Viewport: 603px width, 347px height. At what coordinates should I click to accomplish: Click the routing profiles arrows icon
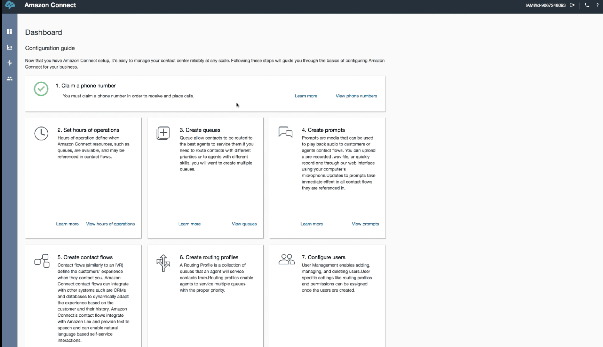coord(163,263)
